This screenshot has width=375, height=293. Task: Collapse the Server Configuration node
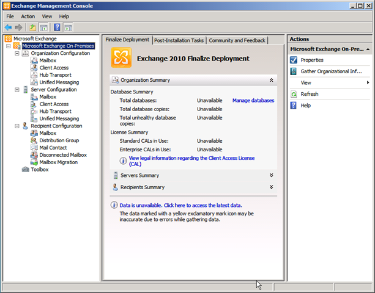pyautogui.click(x=17, y=90)
